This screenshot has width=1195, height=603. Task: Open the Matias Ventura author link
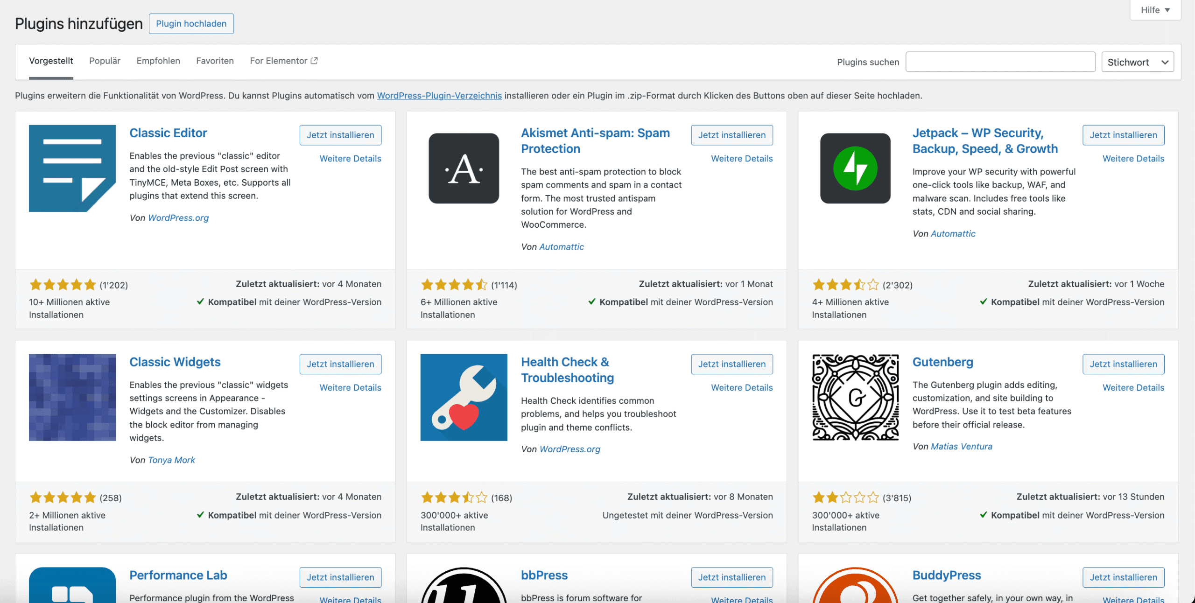point(962,447)
